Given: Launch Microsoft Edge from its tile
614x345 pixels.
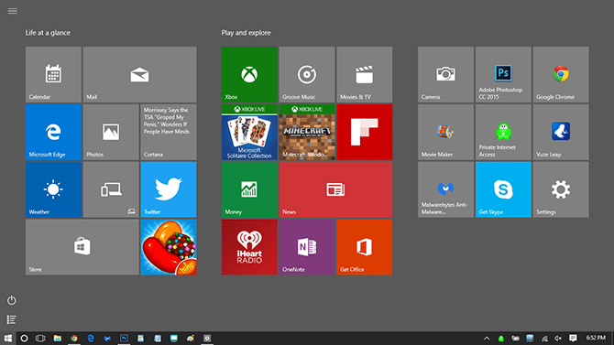Looking at the screenshot, I should (x=53, y=132).
